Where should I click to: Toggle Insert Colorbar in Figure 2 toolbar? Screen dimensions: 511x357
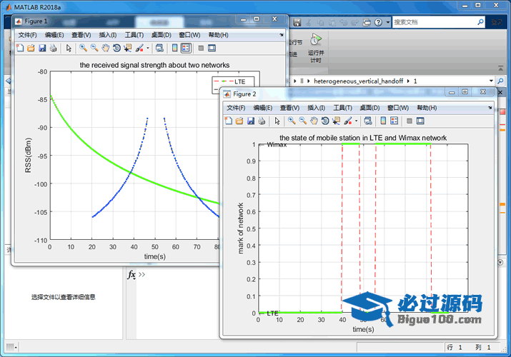pyautogui.click(x=383, y=121)
